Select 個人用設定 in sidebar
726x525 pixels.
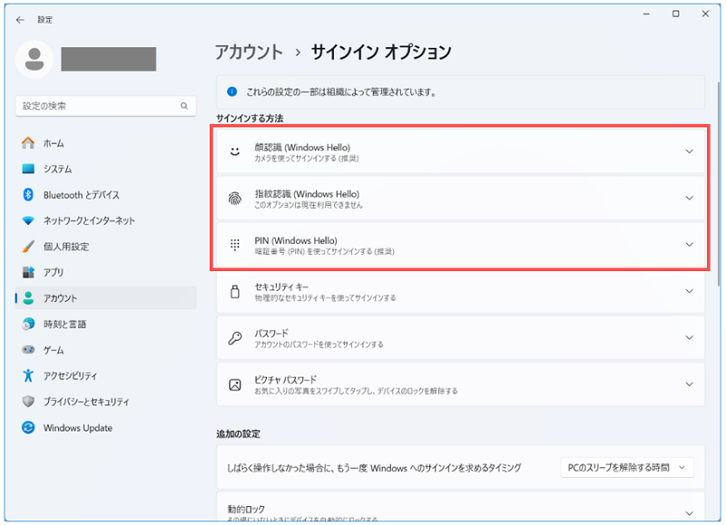(106, 247)
